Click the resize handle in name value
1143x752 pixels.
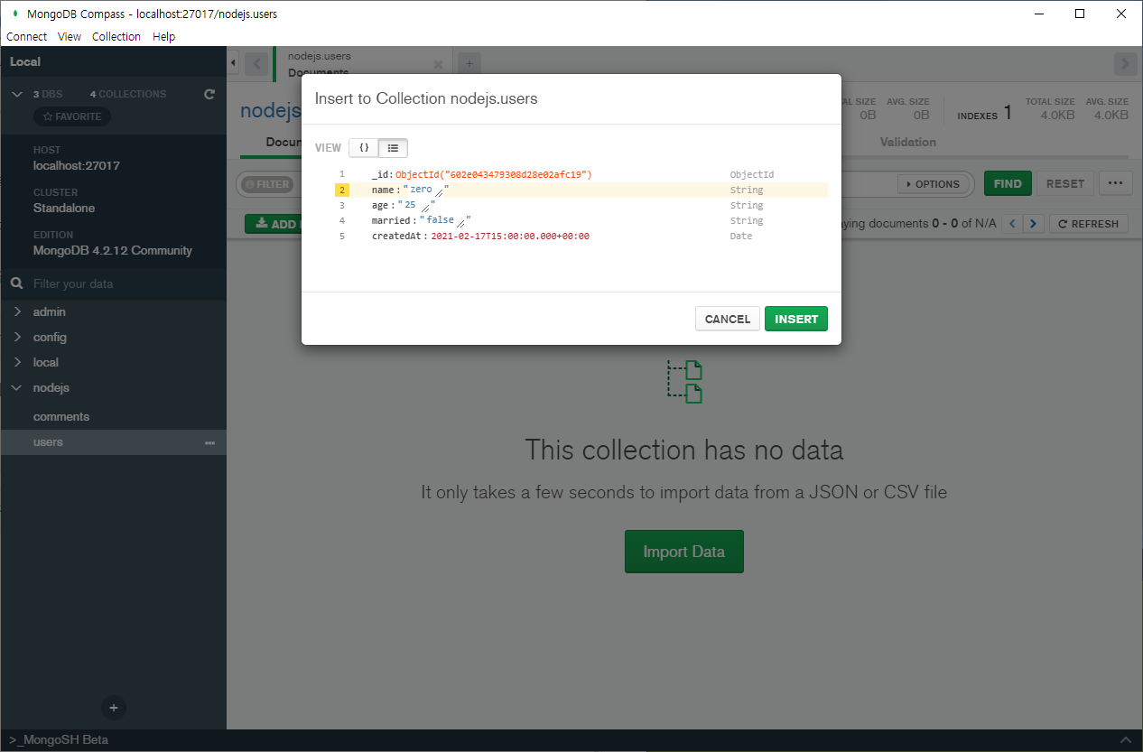(439, 191)
